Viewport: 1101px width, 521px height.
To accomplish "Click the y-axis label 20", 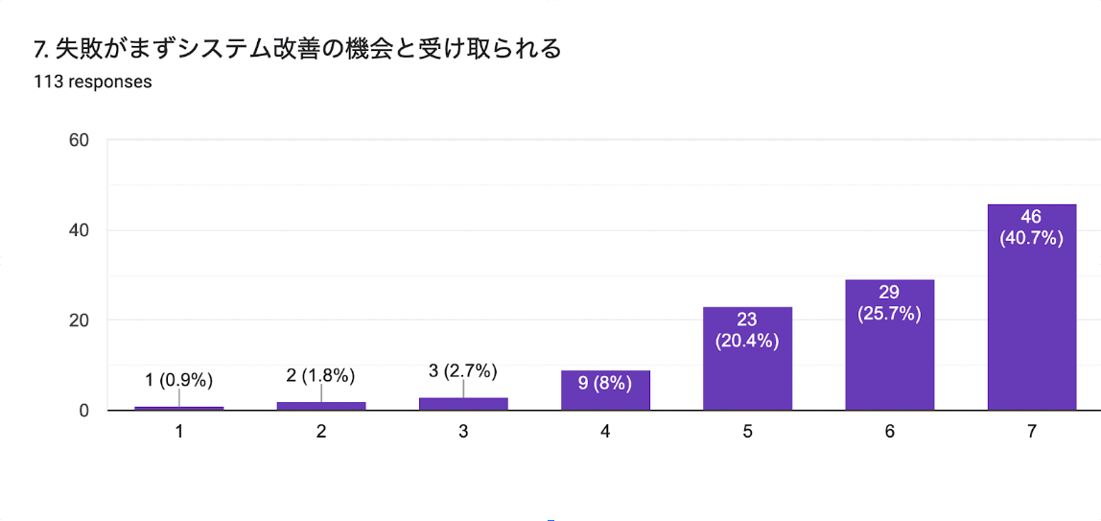I will coord(79,320).
